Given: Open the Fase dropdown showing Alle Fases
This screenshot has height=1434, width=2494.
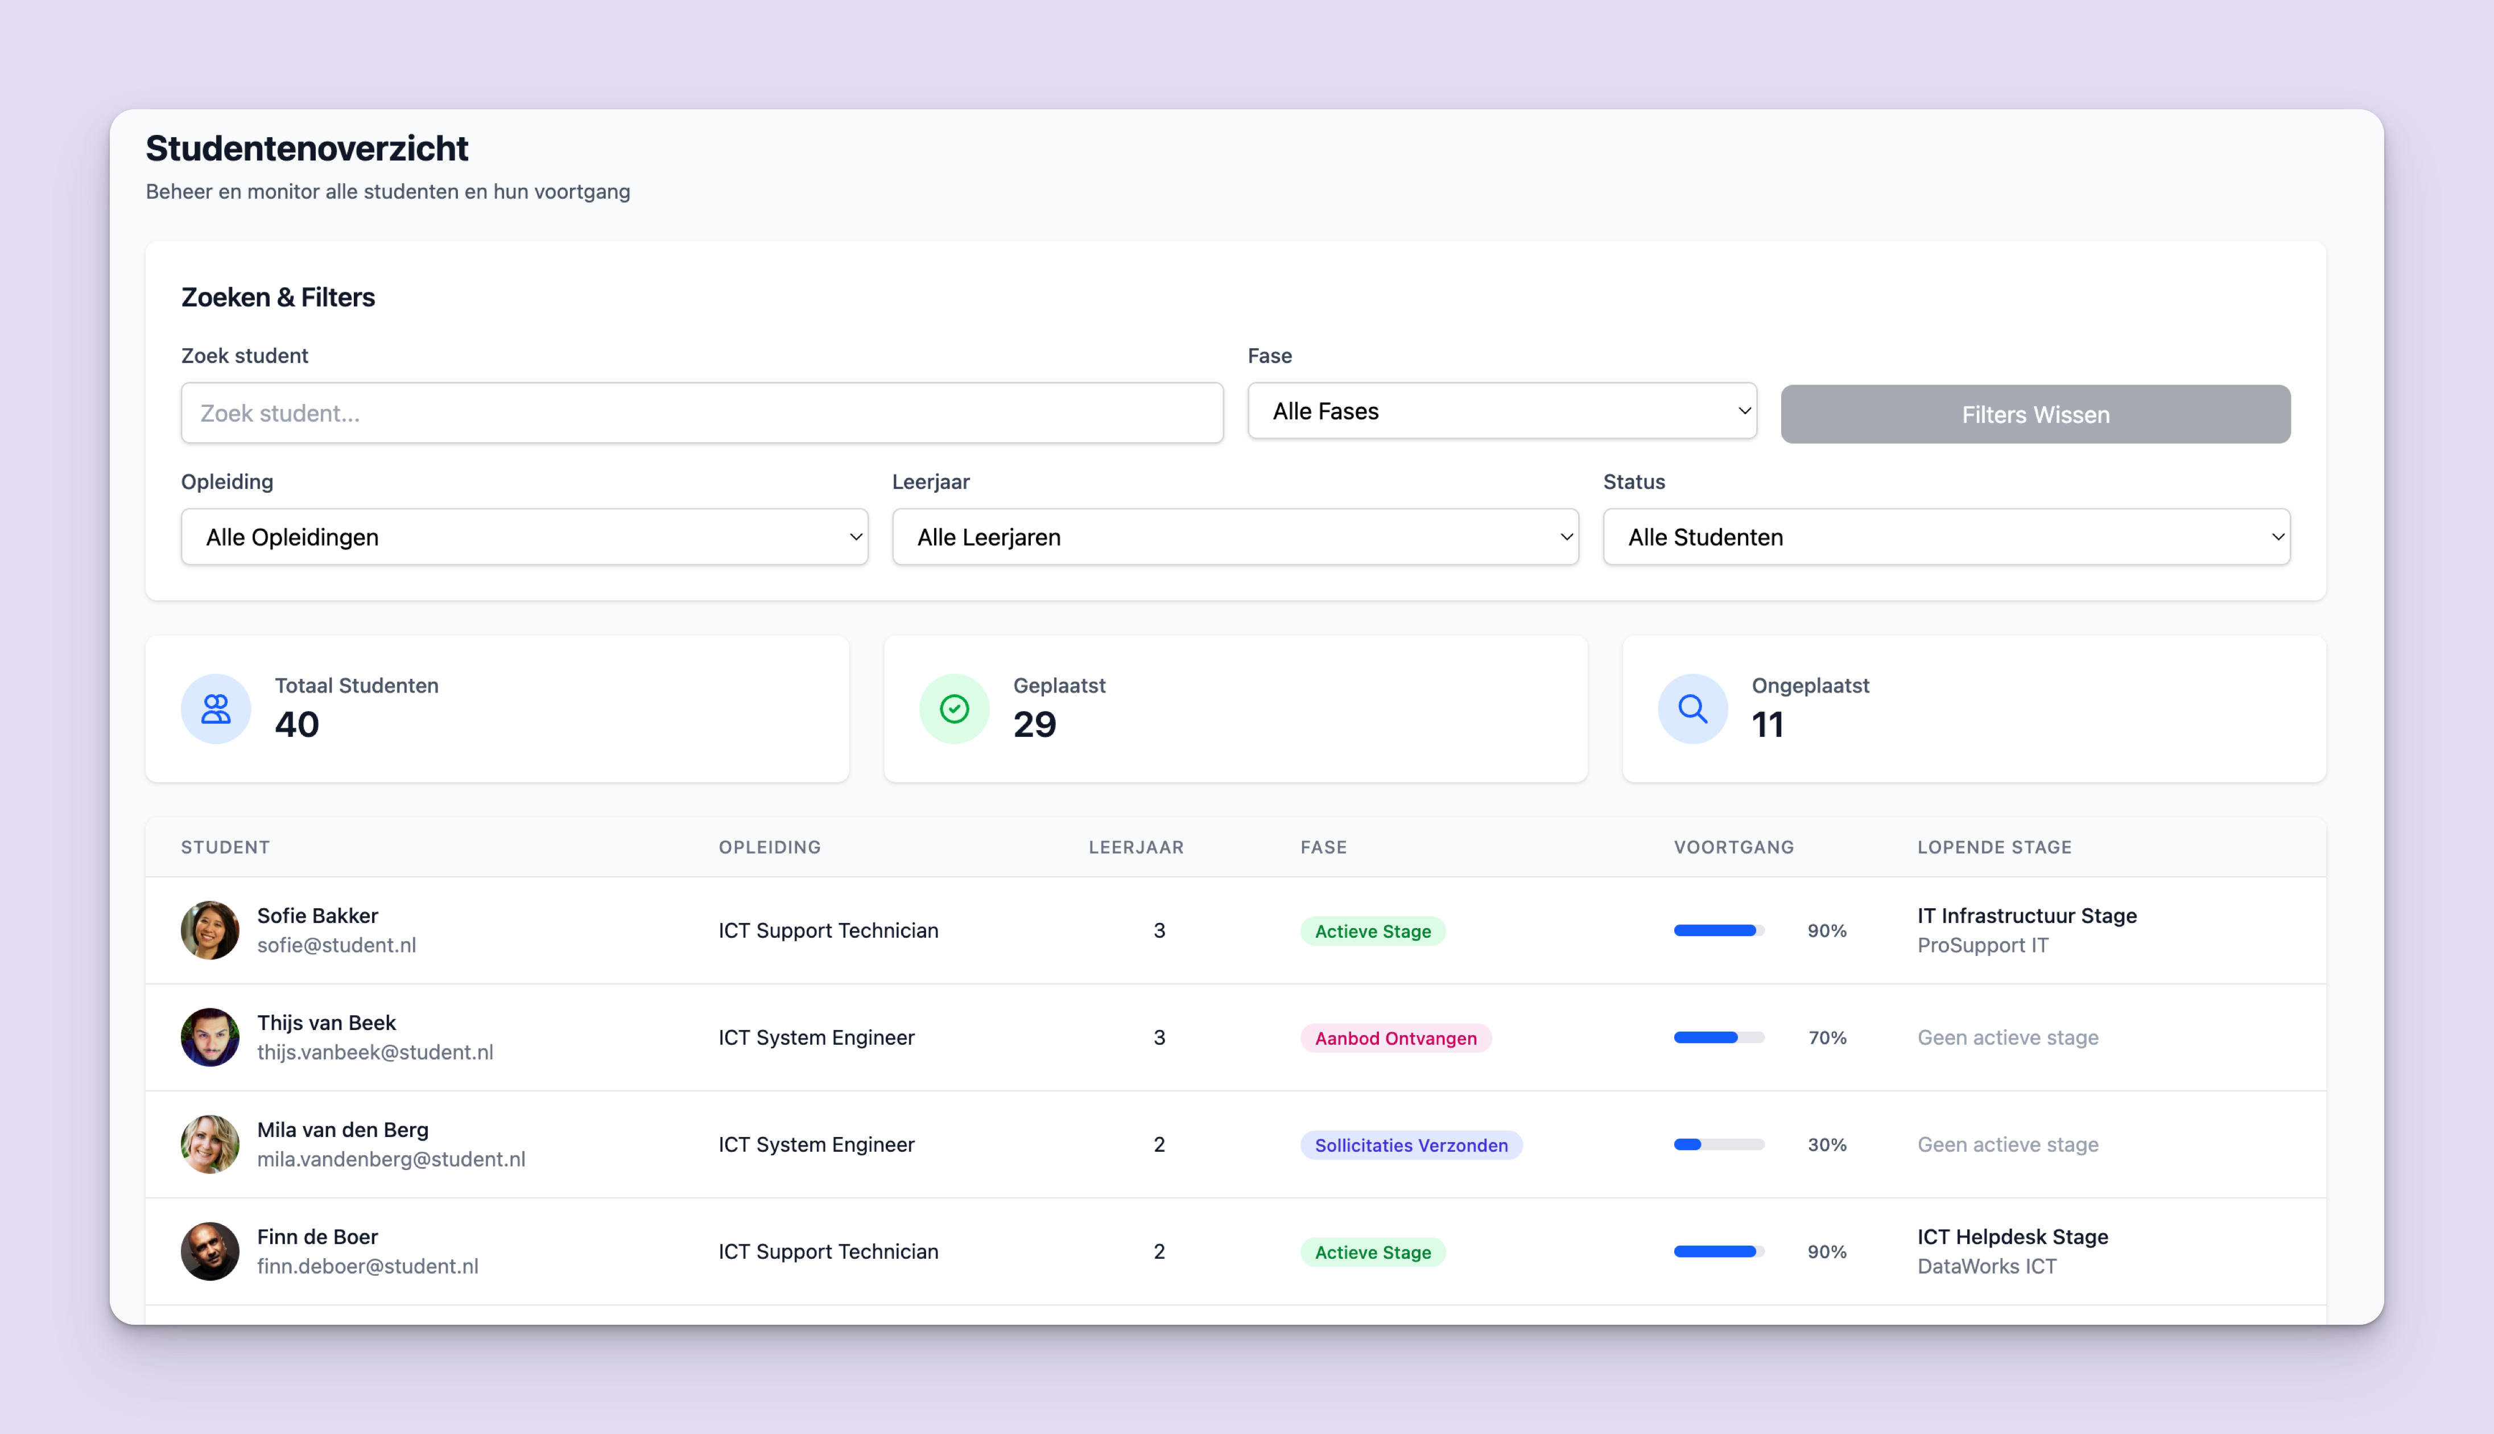Looking at the screenshot, I should tap(1501, 411).
